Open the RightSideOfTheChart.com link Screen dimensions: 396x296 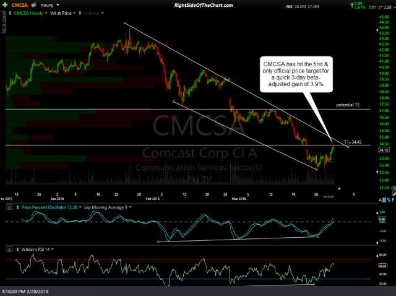tap(204, 5)
